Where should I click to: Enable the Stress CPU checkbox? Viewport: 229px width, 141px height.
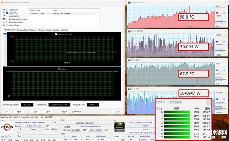pyautogui.click(x=7, y=10)
